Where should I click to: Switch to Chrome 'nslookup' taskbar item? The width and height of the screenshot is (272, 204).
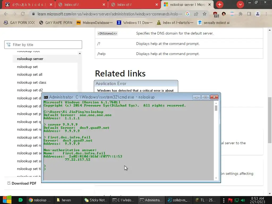(x=40, y=200)
